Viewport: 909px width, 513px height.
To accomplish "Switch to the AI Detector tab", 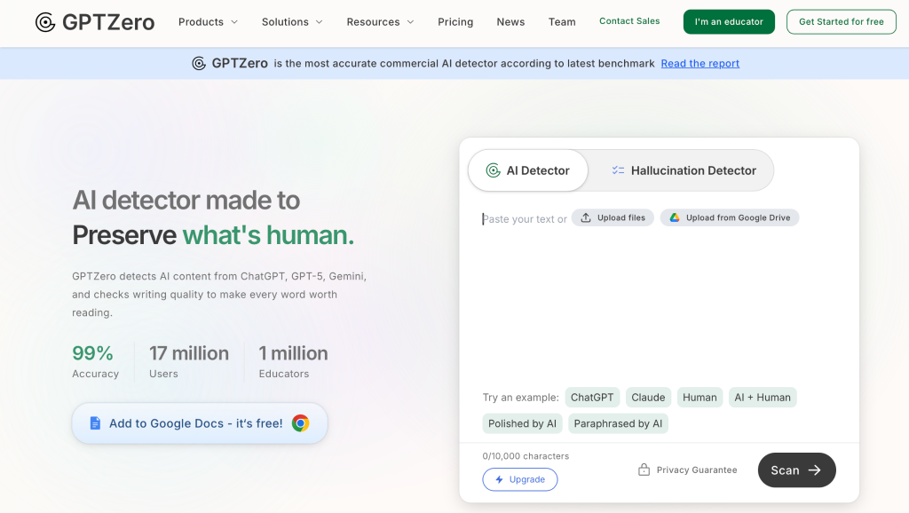I will (x=528, y=170).
